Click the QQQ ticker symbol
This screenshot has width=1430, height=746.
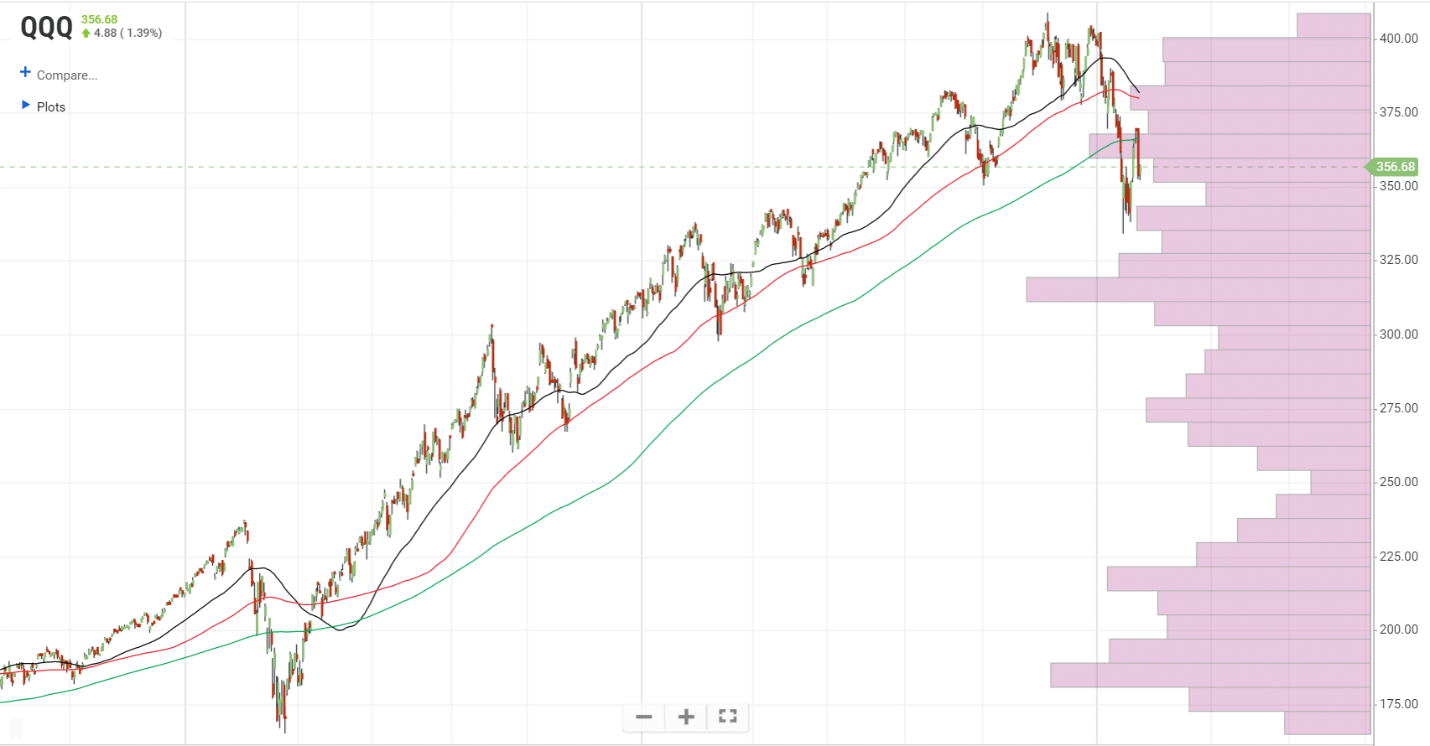pos(47,28)
